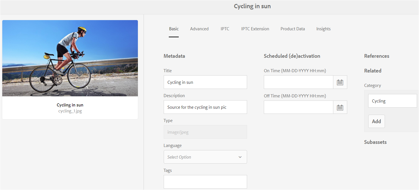This screenshot has width=419, height=190.
Task: Select the IPTC Extension tab
Action: [x=255, y=29]
